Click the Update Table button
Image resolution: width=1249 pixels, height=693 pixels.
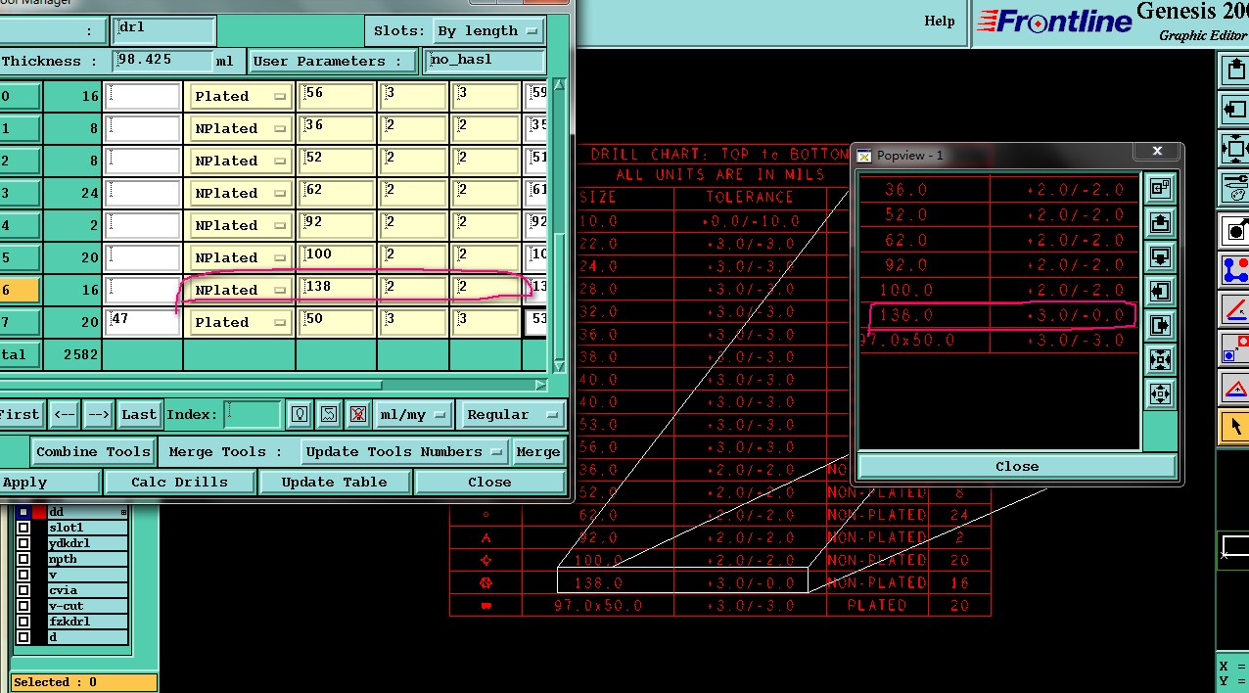pyautogui.click(x=335, y=482)
